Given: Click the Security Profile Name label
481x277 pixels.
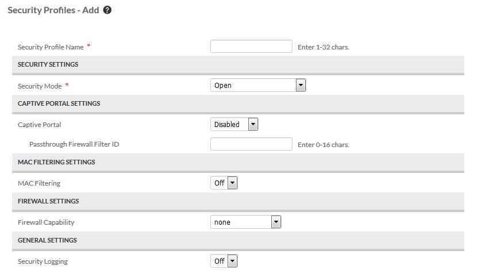Looking at the screenshot, I should tap(51, 47).
